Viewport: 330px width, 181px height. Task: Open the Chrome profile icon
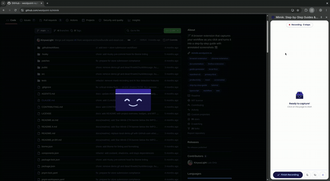click(x=321, y=10)
